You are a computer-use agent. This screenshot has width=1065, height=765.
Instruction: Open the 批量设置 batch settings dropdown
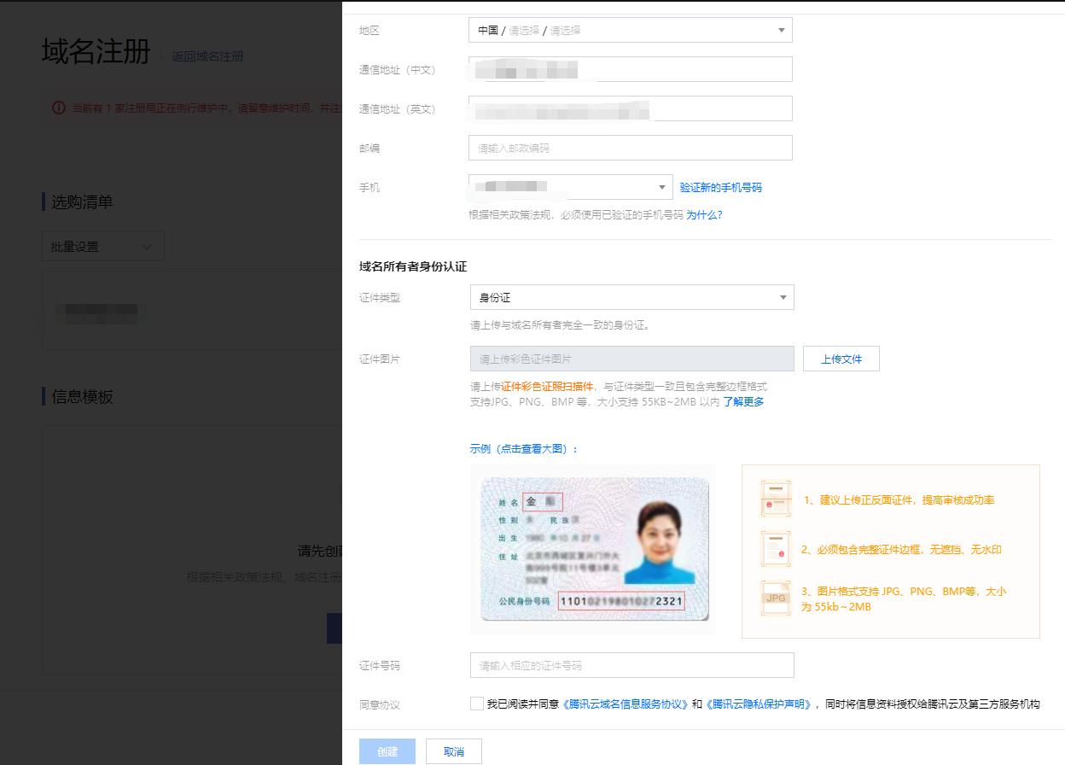tap(102, 246)
